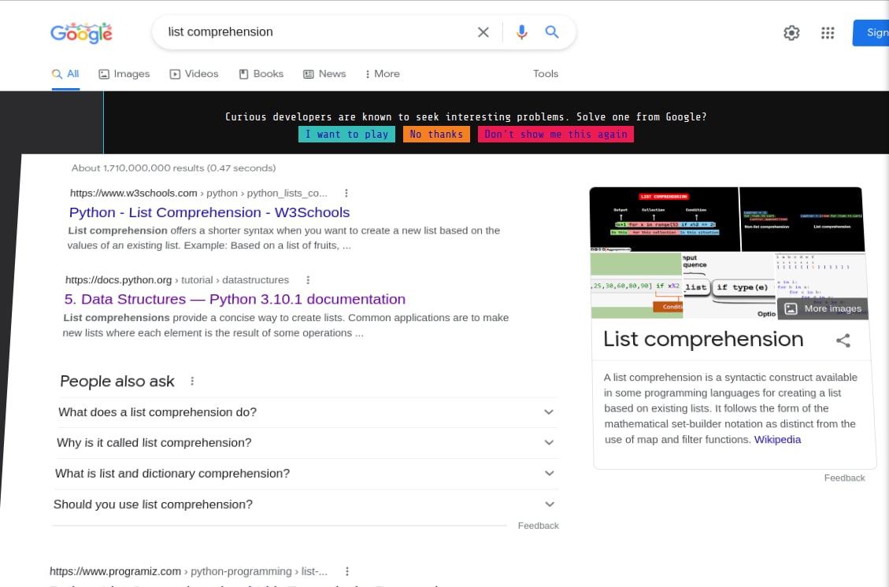Switch to the Images tab
The image size is (889, 587).
tap(124, 74)
